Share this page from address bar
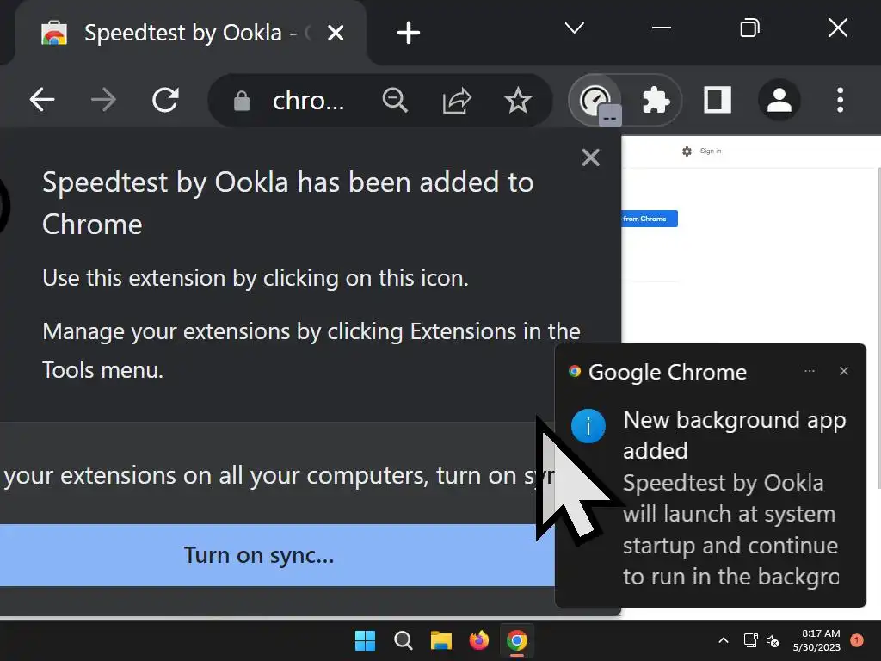This screenshot has height=661, width=881. (x=456, y=101)
